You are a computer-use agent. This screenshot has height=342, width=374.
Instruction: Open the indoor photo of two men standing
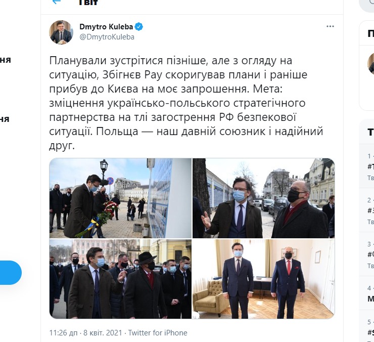click(x=263, y=279)
